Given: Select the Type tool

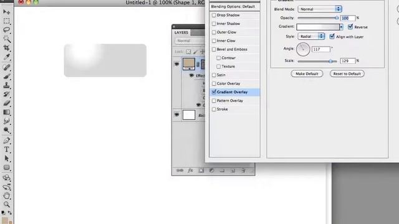Looking at the screenshot, I should [x=7, y=149].
